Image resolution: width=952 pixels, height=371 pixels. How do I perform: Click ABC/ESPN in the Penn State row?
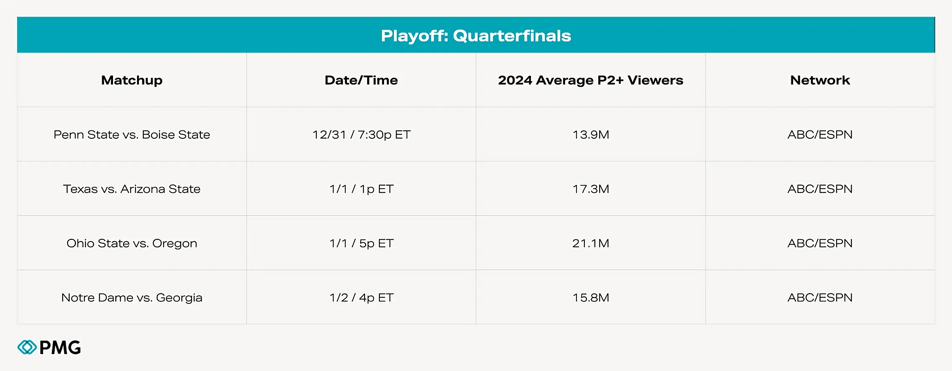[x=820, y=135]
